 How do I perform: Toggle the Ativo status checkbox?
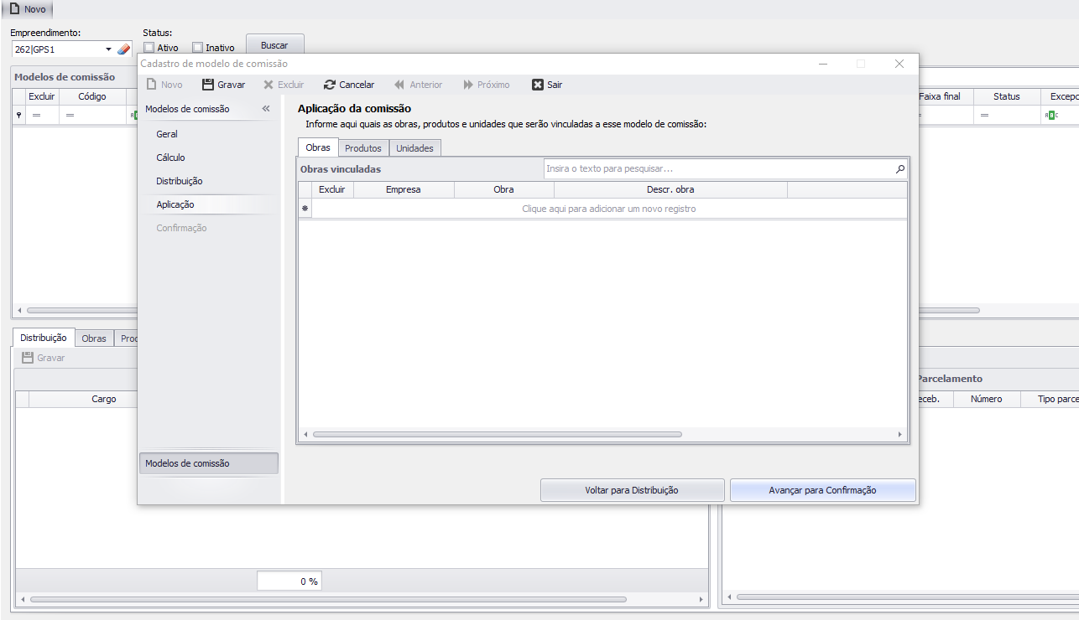149,48
